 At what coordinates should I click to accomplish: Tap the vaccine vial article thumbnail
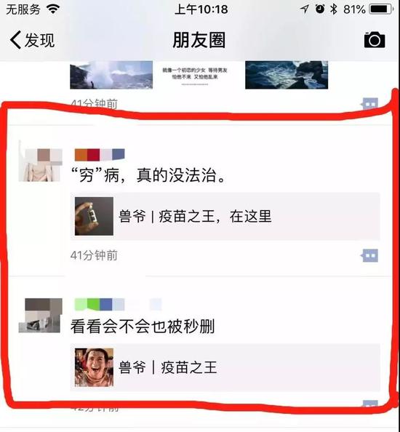94,216
